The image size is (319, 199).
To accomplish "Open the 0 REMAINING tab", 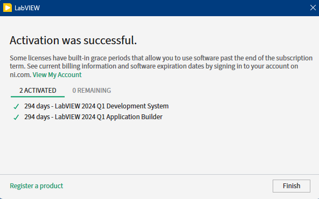I will [92, 91].
